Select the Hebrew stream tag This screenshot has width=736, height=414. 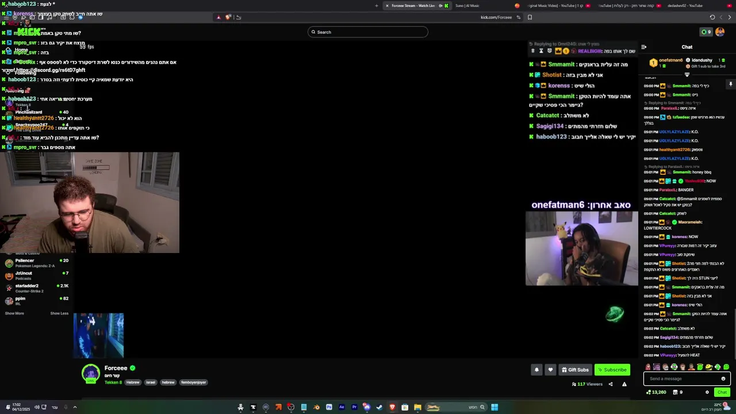(133, 382)
